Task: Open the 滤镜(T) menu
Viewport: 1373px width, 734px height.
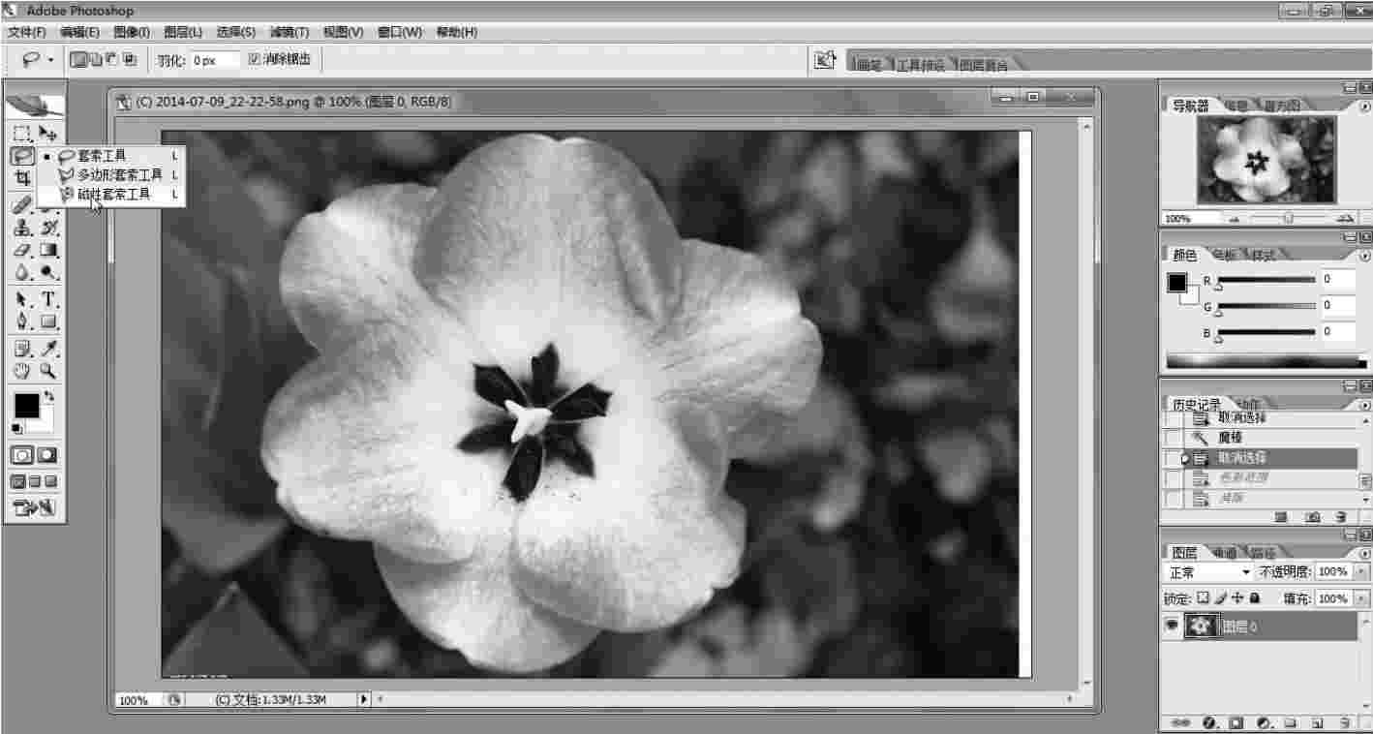Action: 290,32
